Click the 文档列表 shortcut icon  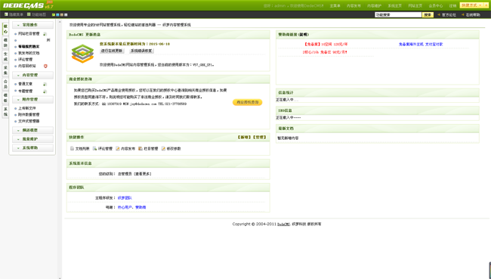(72, 149)
